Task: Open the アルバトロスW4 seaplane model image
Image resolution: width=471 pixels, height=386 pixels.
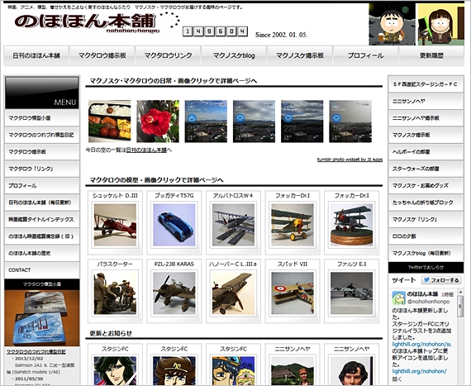Action: coord(233,225)
